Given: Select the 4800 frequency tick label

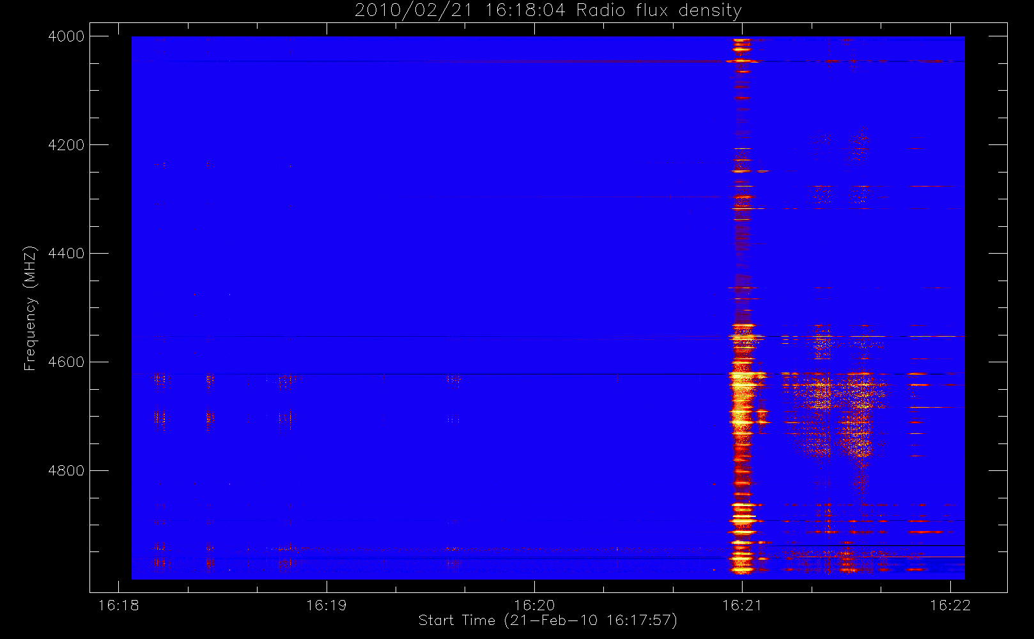Looking at the screenshot, I should (66, 471).
